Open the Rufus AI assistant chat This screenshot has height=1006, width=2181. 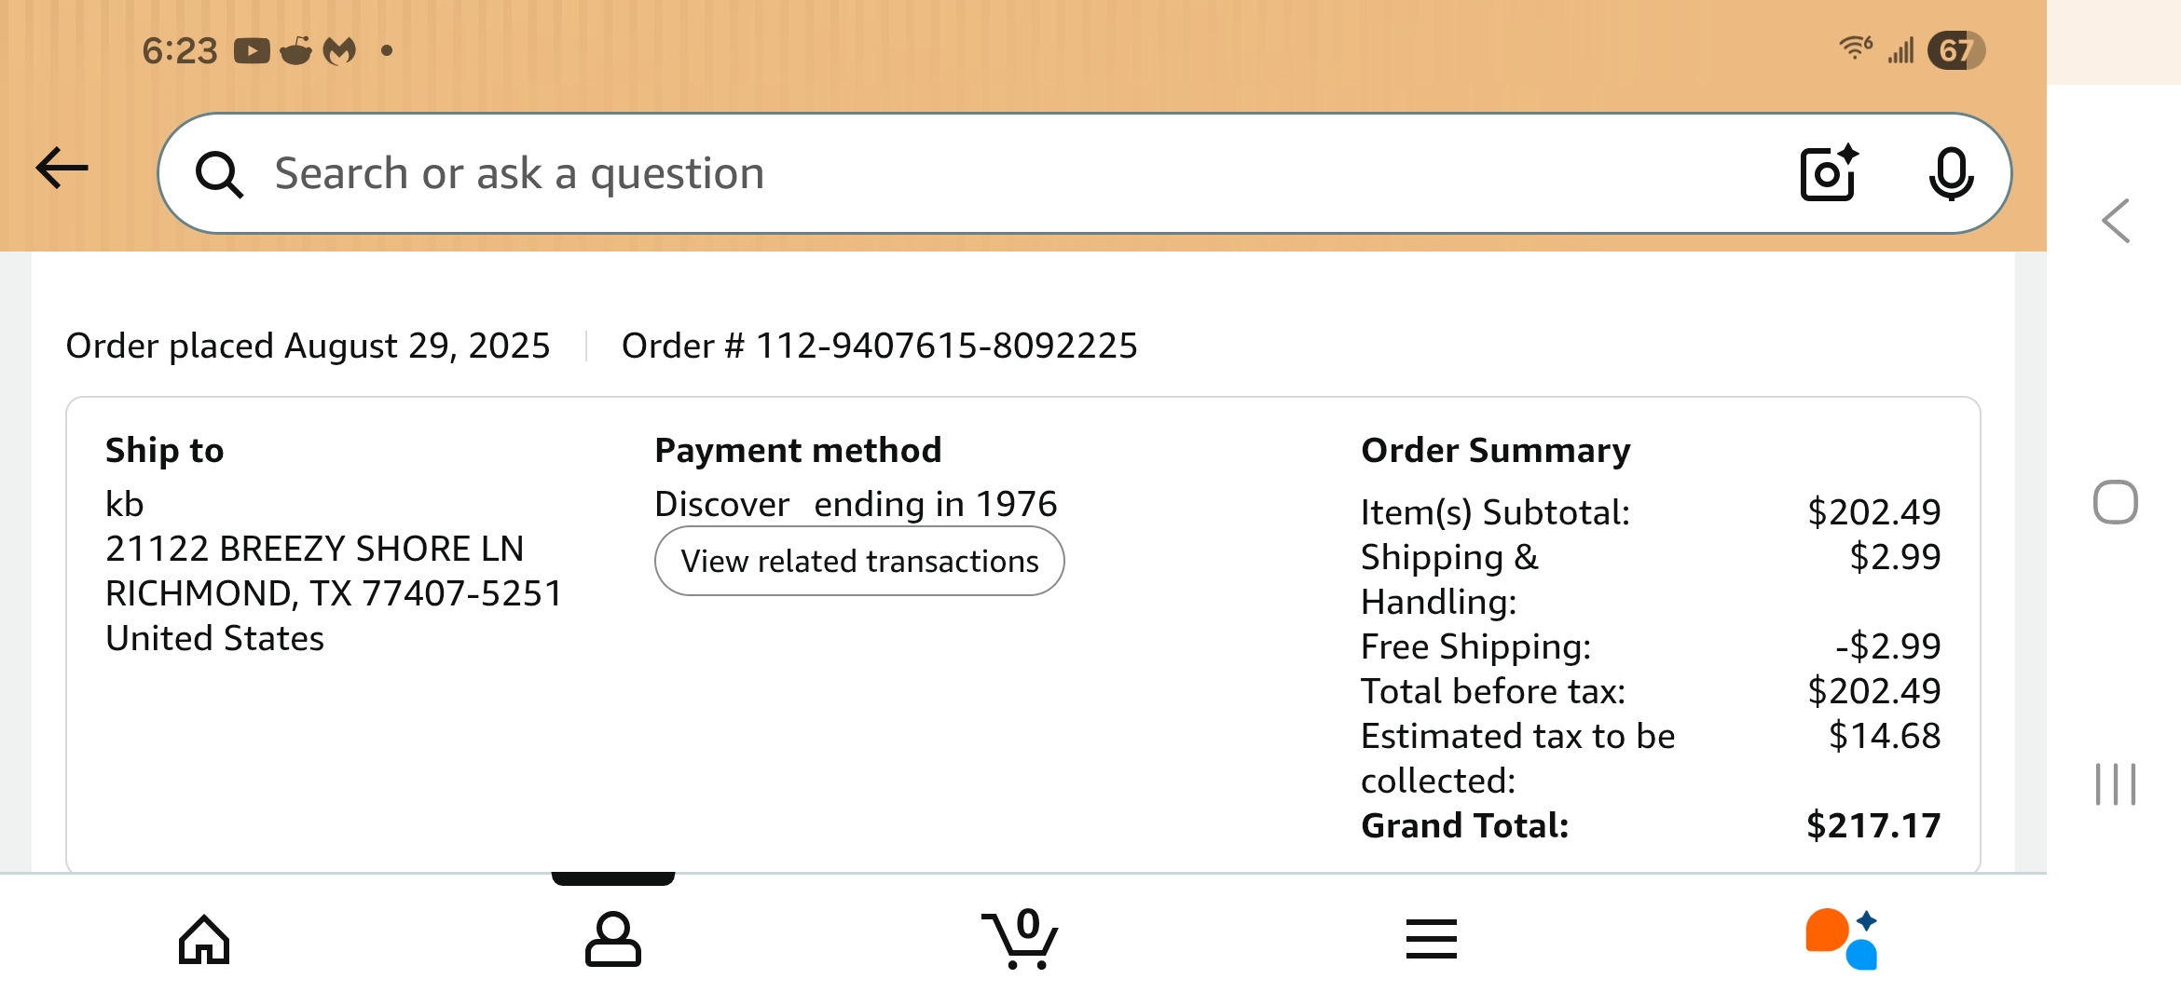click(1841, 939)
